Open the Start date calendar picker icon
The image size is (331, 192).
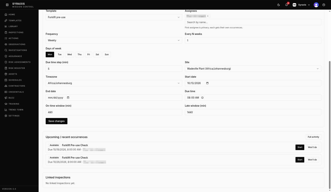tap(207, 83)
